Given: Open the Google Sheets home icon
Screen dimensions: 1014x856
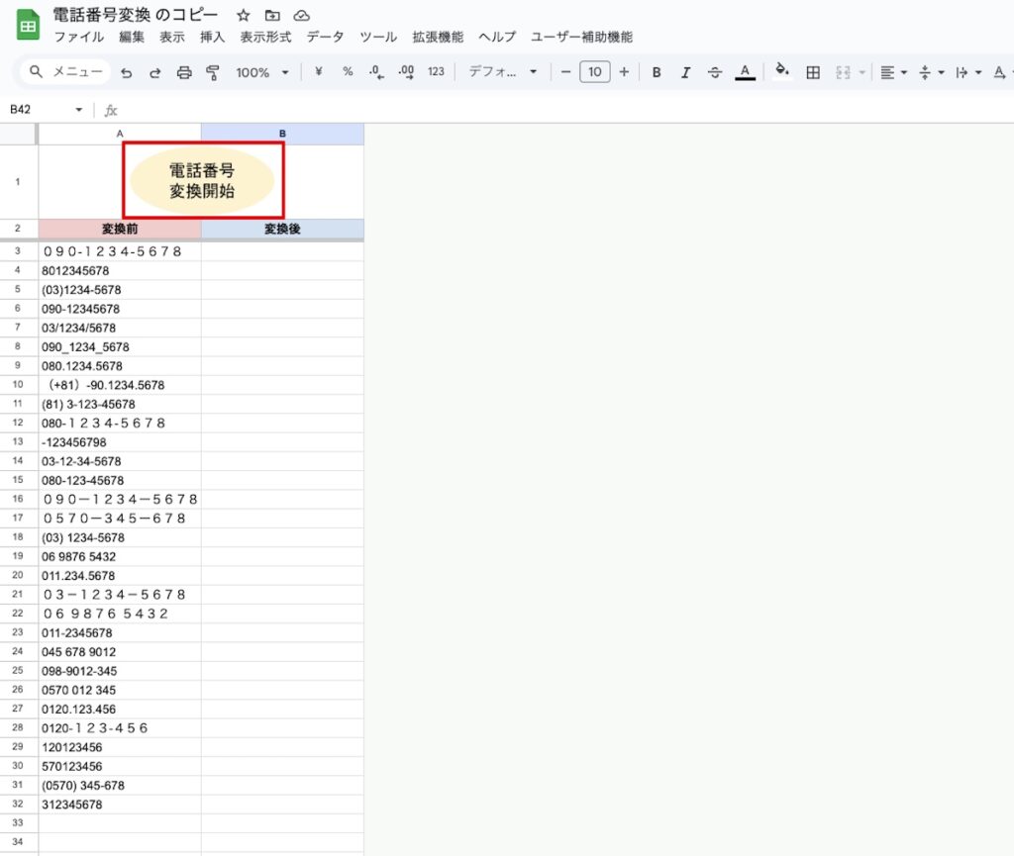Looking at the screenshot, I should [x=28, y=25].
